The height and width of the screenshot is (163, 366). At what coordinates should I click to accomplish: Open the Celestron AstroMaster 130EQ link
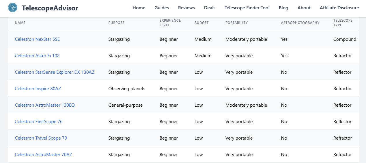pyautogui.click(x=45, y=105)
